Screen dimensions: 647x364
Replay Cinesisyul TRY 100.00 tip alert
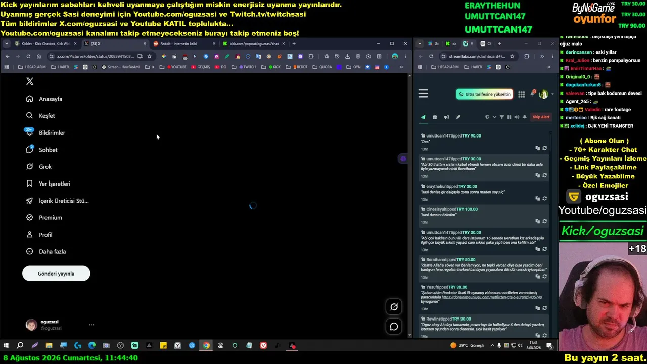[545, 221]
